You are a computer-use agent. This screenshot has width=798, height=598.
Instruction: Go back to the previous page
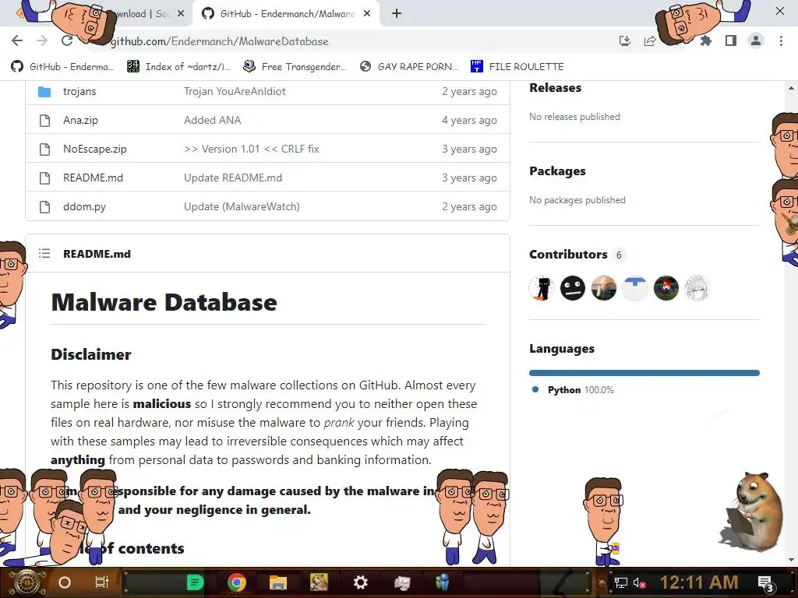[x=17, y=40]
